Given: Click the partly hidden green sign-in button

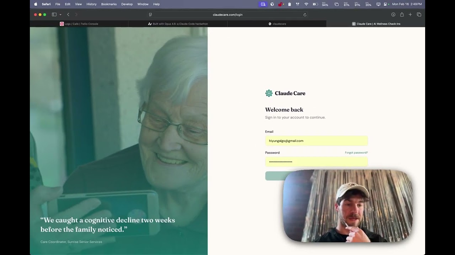Looking at the screenshot, I should [x=274, y=176].
